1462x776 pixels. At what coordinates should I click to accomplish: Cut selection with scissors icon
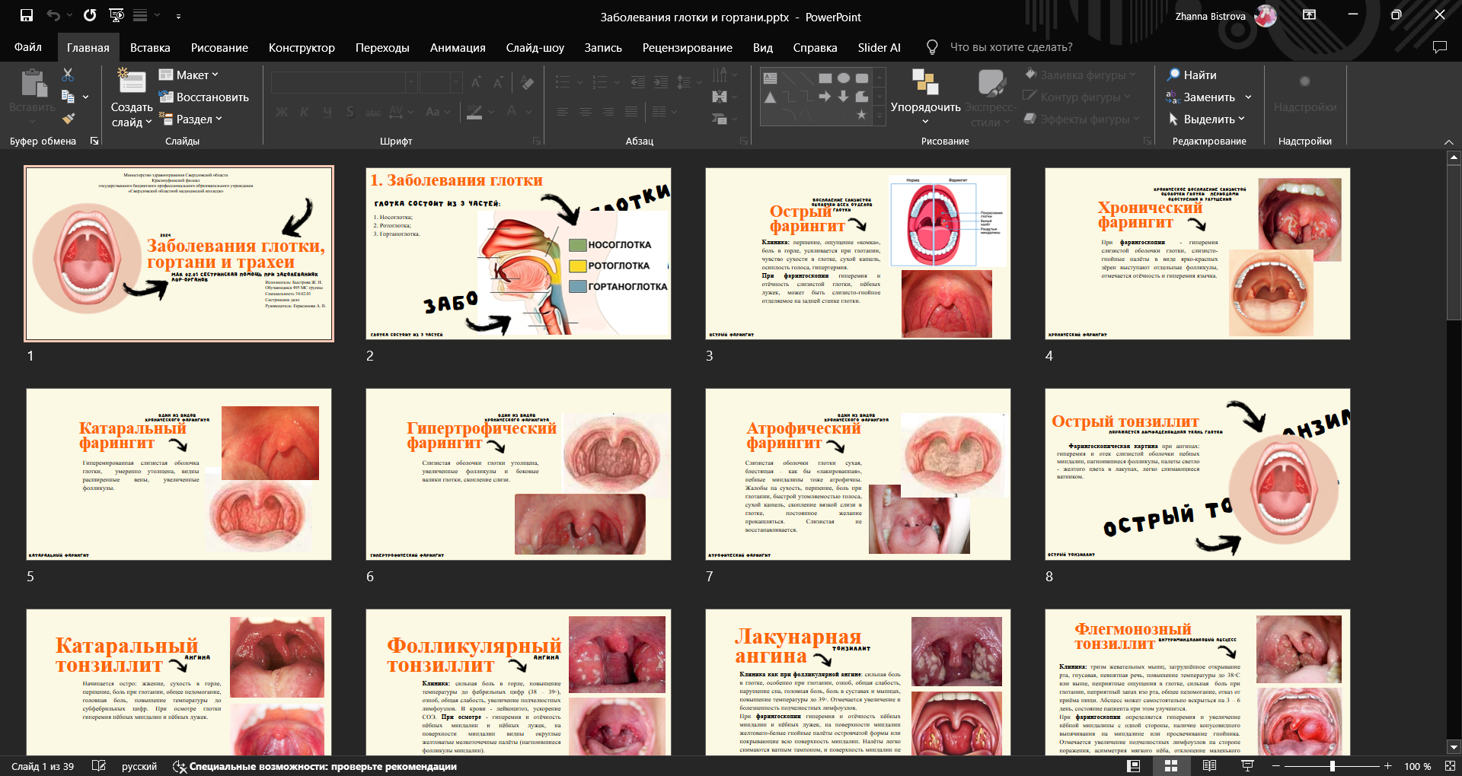(68, 75)
